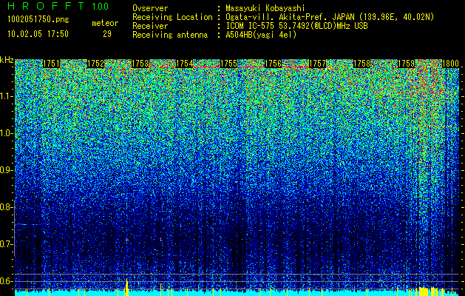Click the observer name Masayuki Kobayashi
465x296 pixels.
[x=265, y=8]
